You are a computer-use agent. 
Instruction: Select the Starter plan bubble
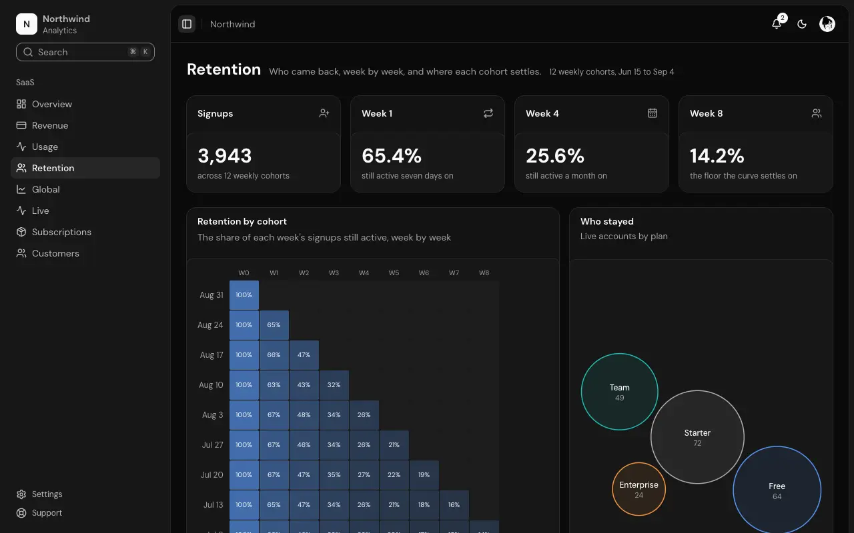[697, 437]
